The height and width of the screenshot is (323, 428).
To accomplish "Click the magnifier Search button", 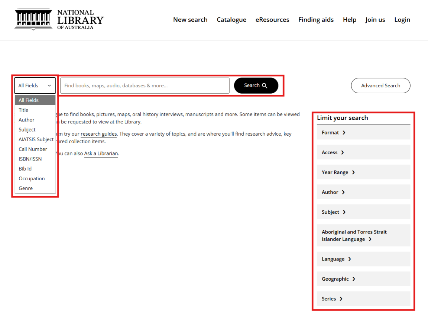I will click(256, 85).
